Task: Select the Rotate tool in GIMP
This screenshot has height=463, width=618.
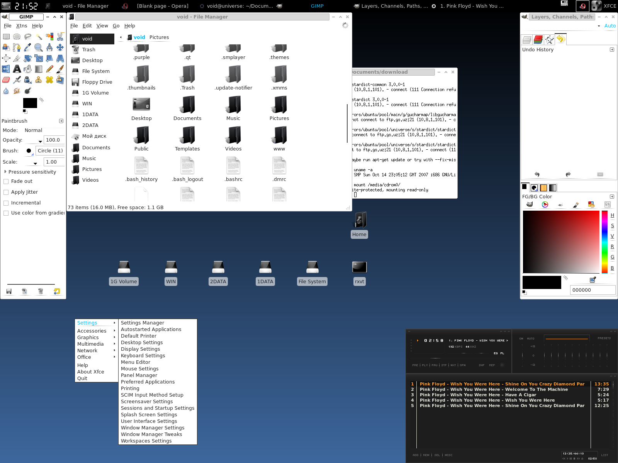Action: tap(28, 58)
